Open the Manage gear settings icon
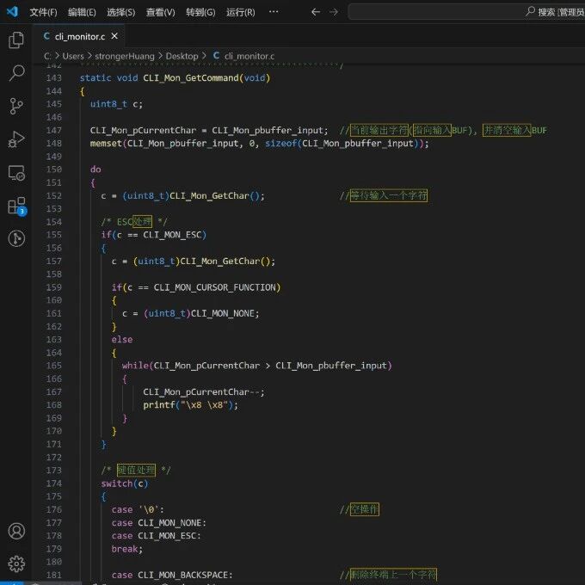Viewport: 585px width, 585px height. pos(15,563)
